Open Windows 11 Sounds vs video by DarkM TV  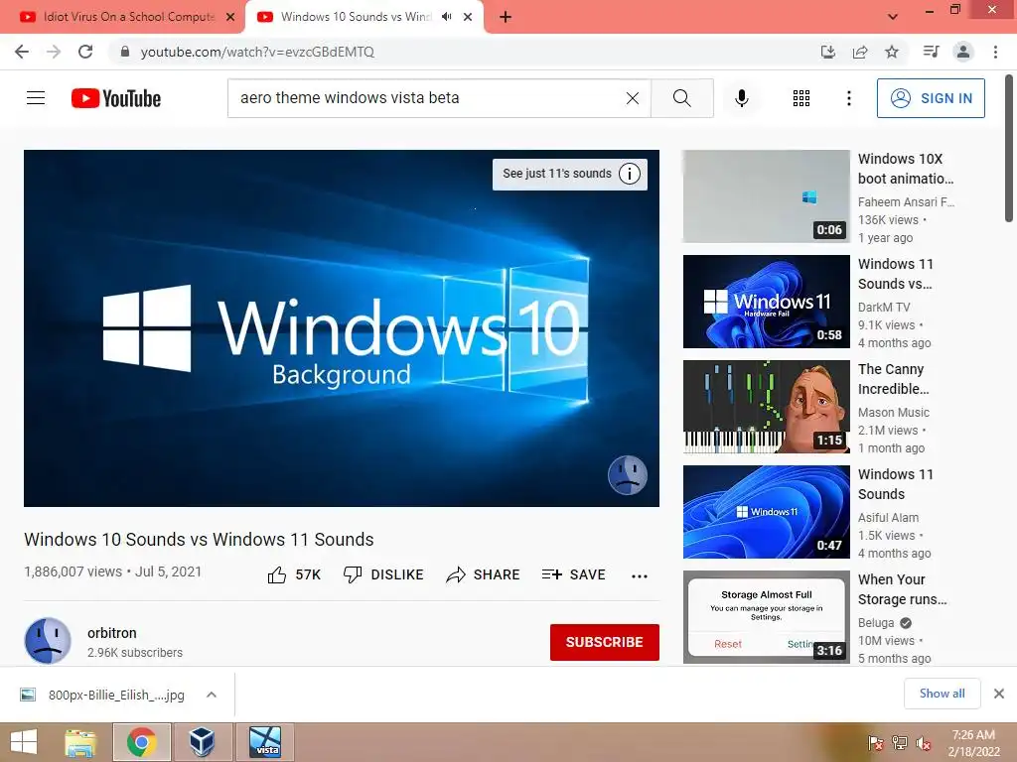(767, 302)
